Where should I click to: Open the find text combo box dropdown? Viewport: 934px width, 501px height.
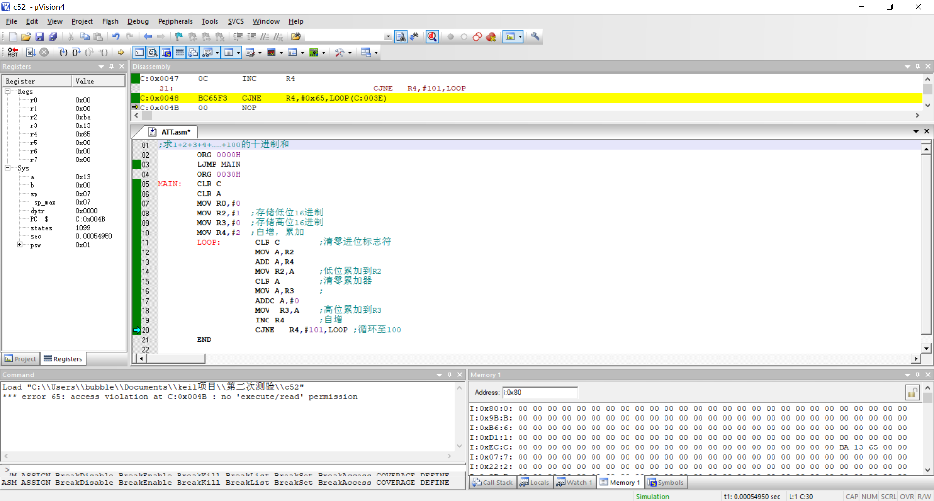tap(388, 36)
